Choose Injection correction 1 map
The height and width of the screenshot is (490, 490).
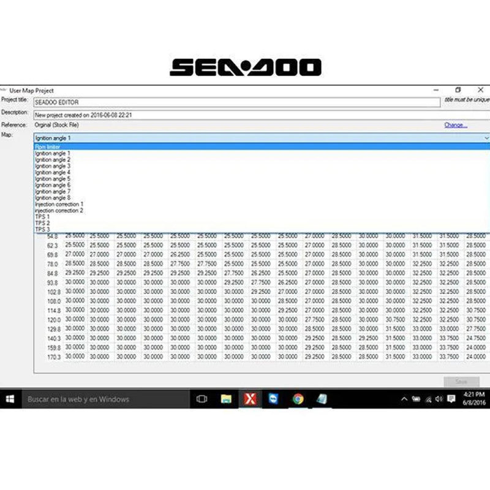click(262, 204)
